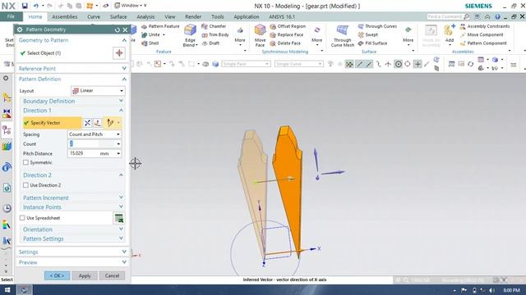Image resolution: width=526 pixels, height=295 pixels.
Task: Click the taskbar volume icon
Action: coord(491,290)
